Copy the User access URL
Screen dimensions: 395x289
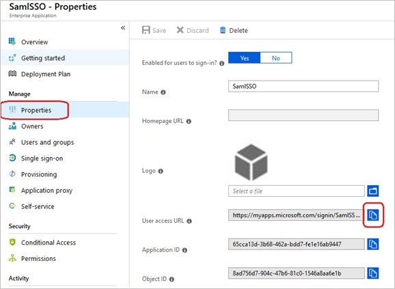(x=373, y=215)
